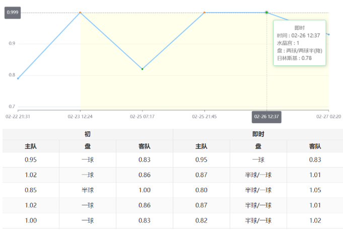
Task: Click the 半球 cell in the third row
Action: point(88,190)
